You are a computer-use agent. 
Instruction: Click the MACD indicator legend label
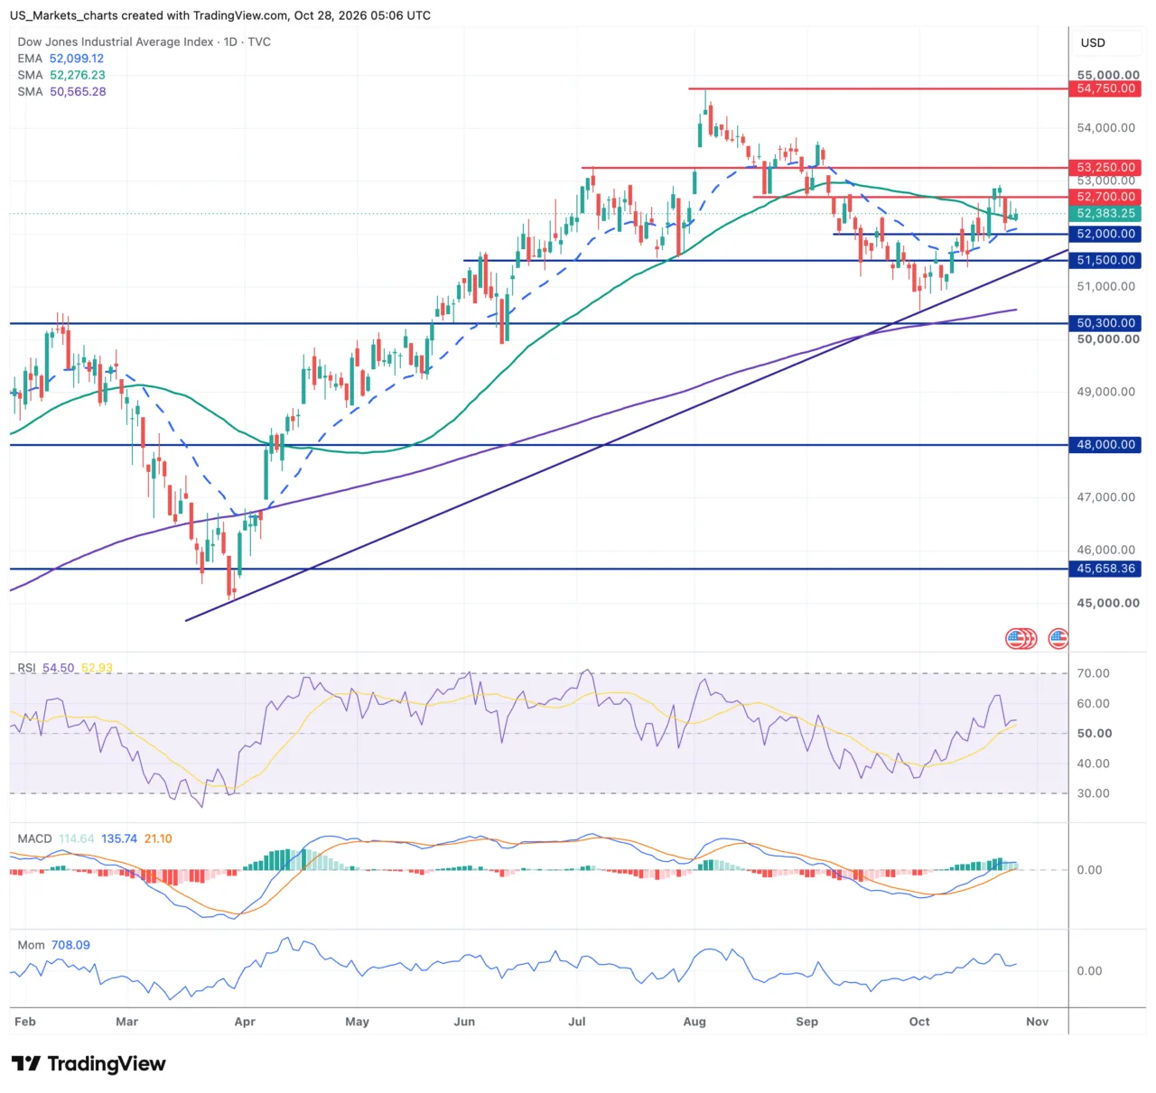[x=34, y=838]
